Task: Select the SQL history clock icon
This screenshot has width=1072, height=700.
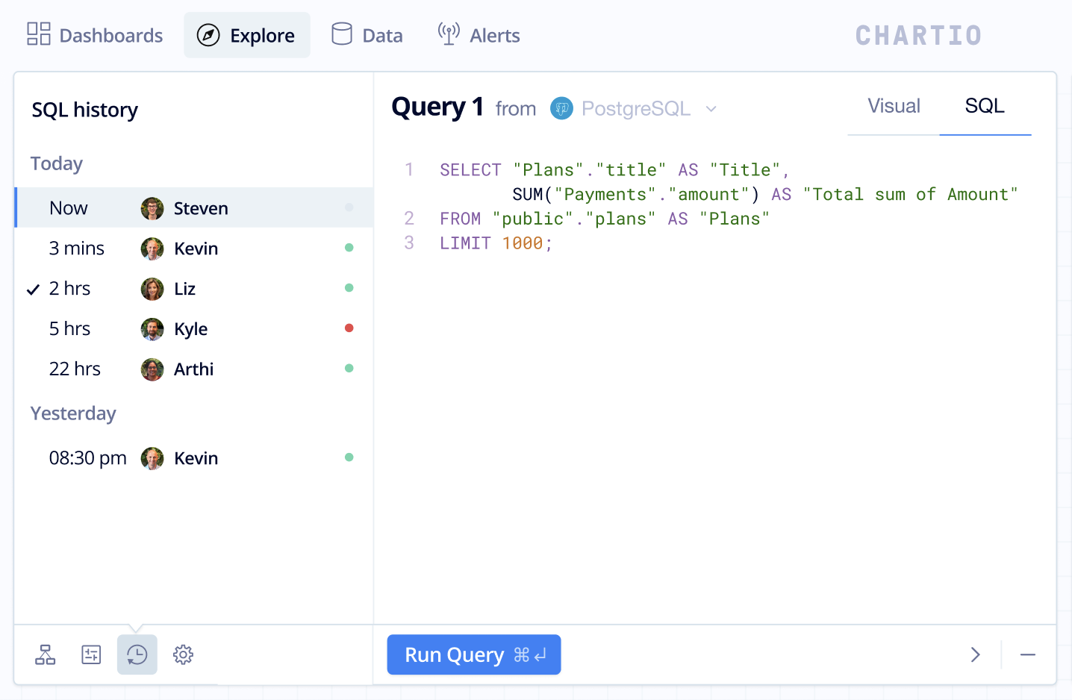Action: tap(137, 655)
